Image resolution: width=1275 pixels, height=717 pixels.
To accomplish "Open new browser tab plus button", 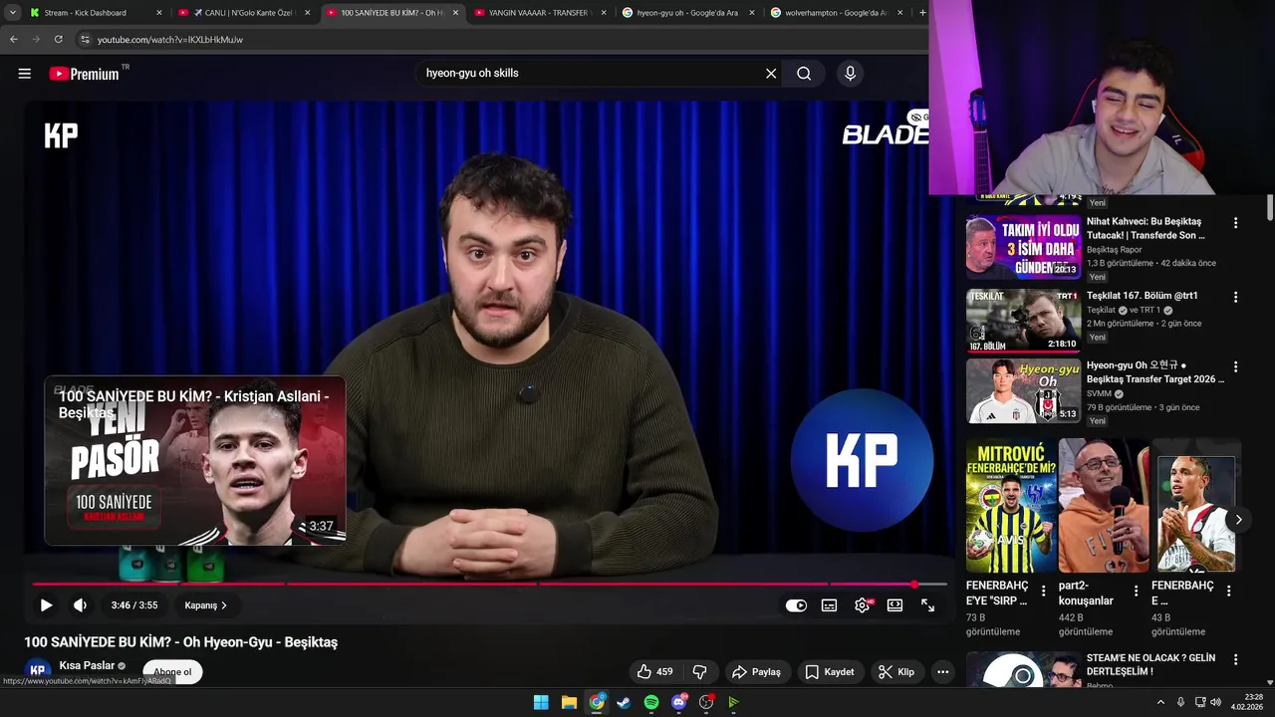I will click(922, 13).
